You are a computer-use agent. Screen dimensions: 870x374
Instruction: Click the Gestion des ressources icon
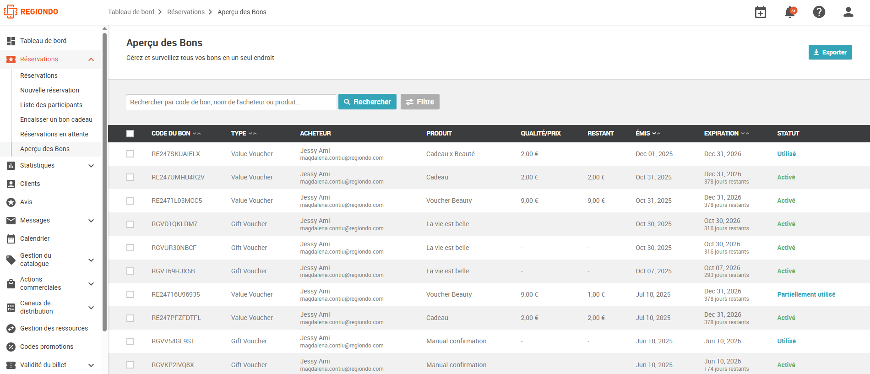tap(11, 329)
